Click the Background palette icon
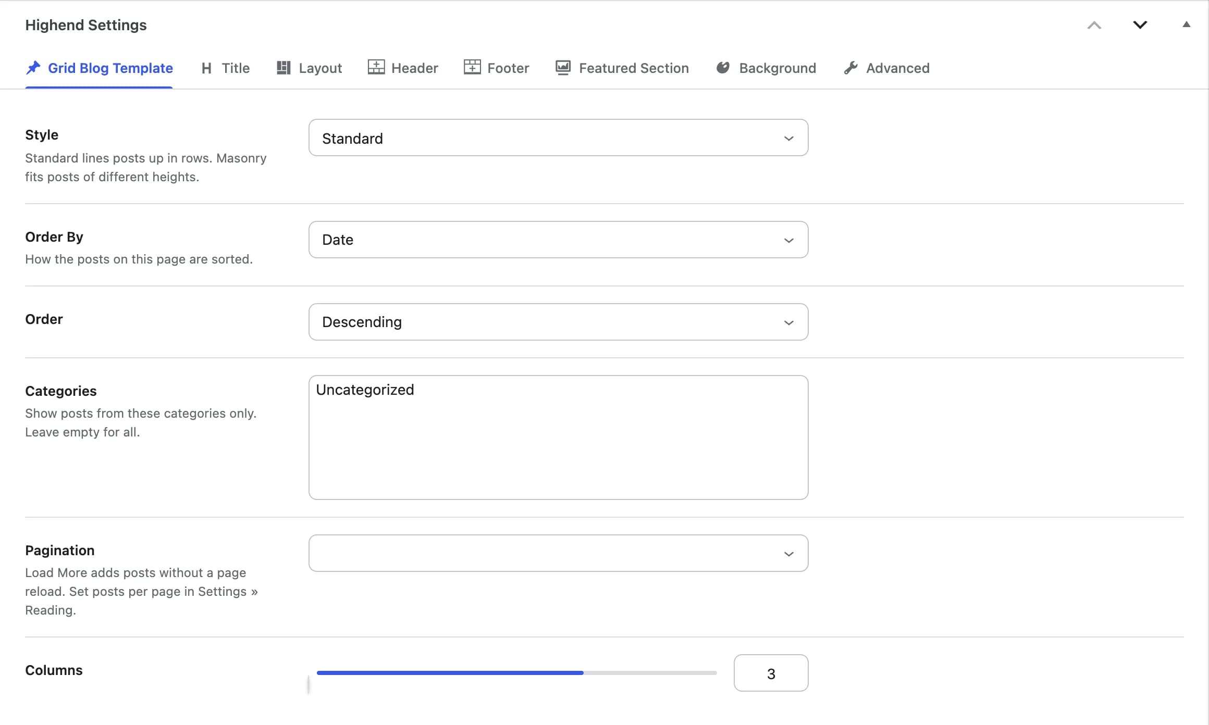 click(x=723, y=67)
